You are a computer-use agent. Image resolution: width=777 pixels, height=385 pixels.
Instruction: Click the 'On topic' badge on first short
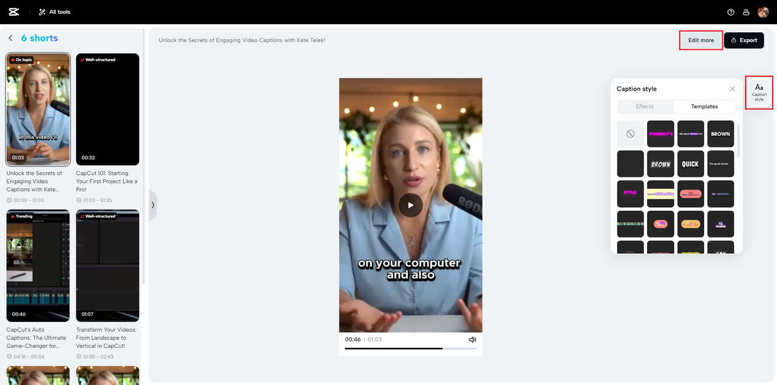[21, 60]
